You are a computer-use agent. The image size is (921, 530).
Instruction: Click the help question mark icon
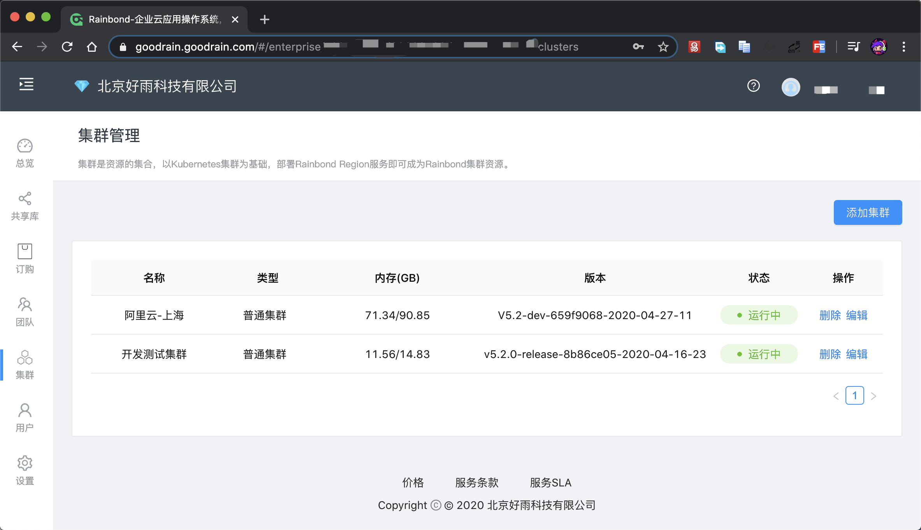tap(754, 86)
